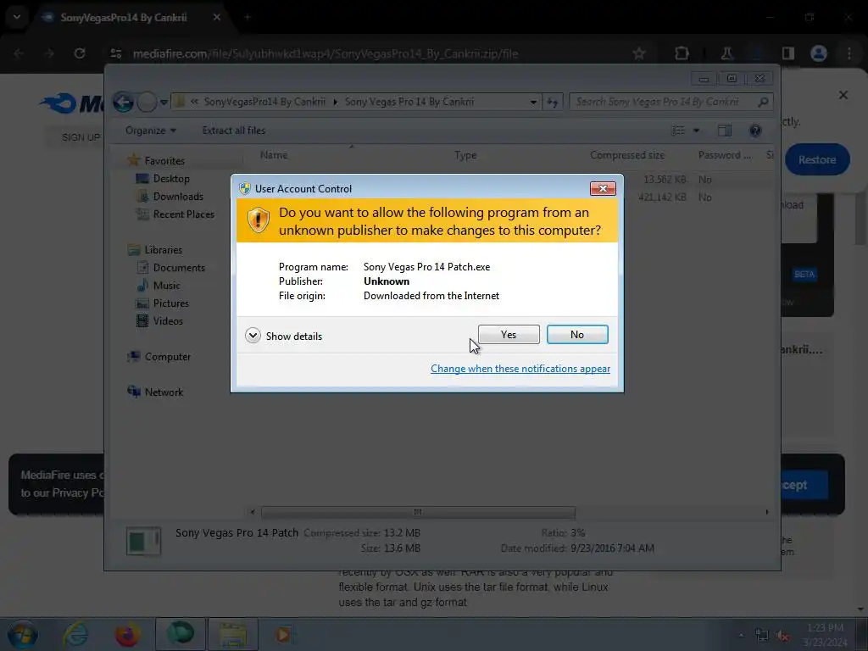Viewport: 868px width, 651px height.
Task: Click Explorer forward navigation arrow
Action: 146,102
